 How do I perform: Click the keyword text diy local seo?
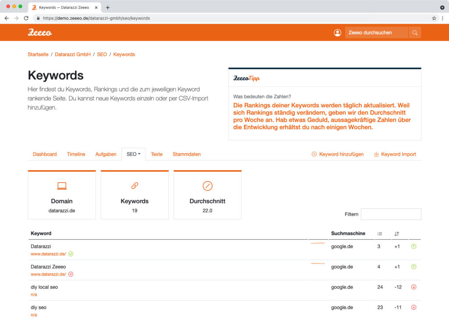tap(44, 287)
